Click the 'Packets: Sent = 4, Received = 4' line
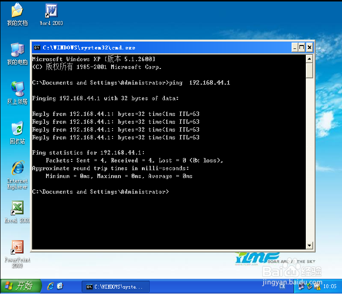Screen dimensions: 342x294 [x=135, y=160]
